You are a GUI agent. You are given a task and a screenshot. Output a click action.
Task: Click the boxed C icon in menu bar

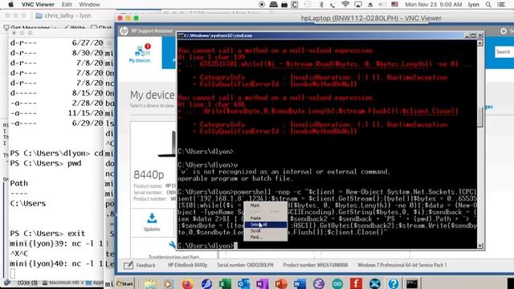click(295, 5)
